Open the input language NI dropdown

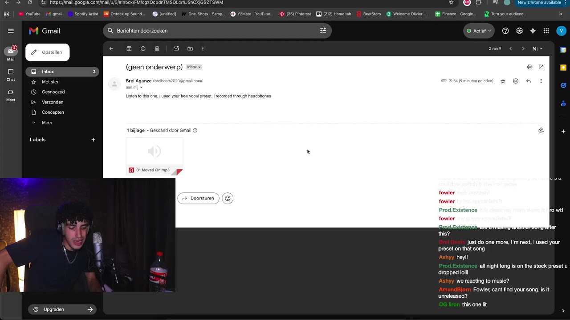(x=537, y=48)
